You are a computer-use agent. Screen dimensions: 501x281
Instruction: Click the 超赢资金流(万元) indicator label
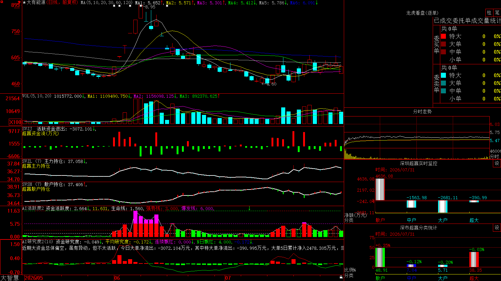coord(40,133)
